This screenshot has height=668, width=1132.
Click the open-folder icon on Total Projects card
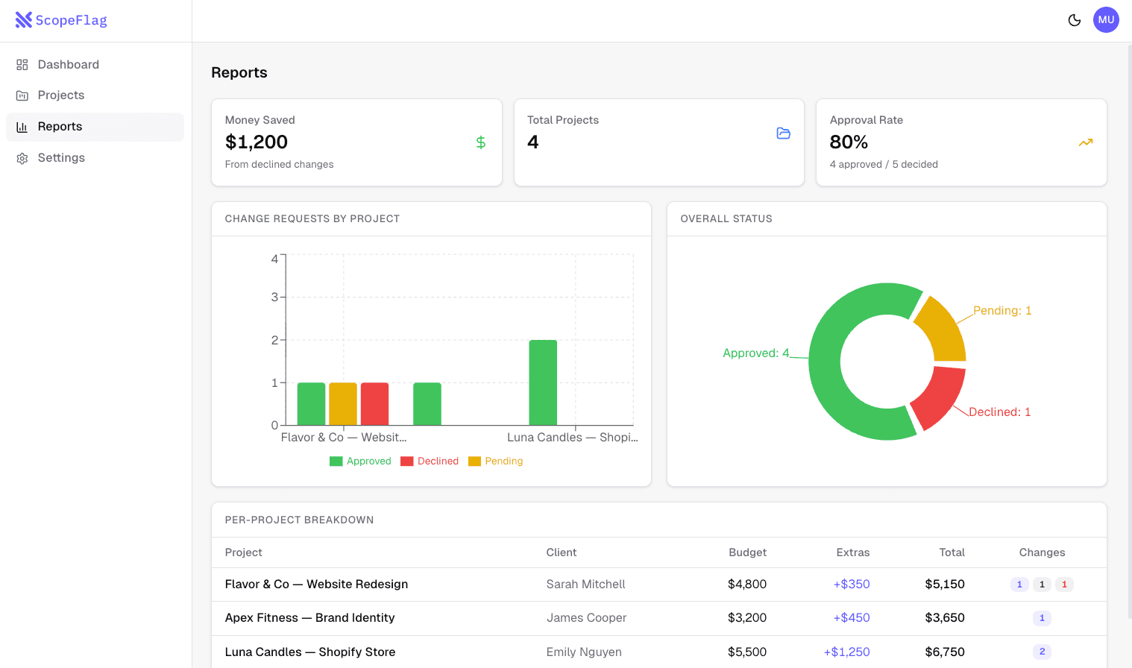click(x=783, y=133)
